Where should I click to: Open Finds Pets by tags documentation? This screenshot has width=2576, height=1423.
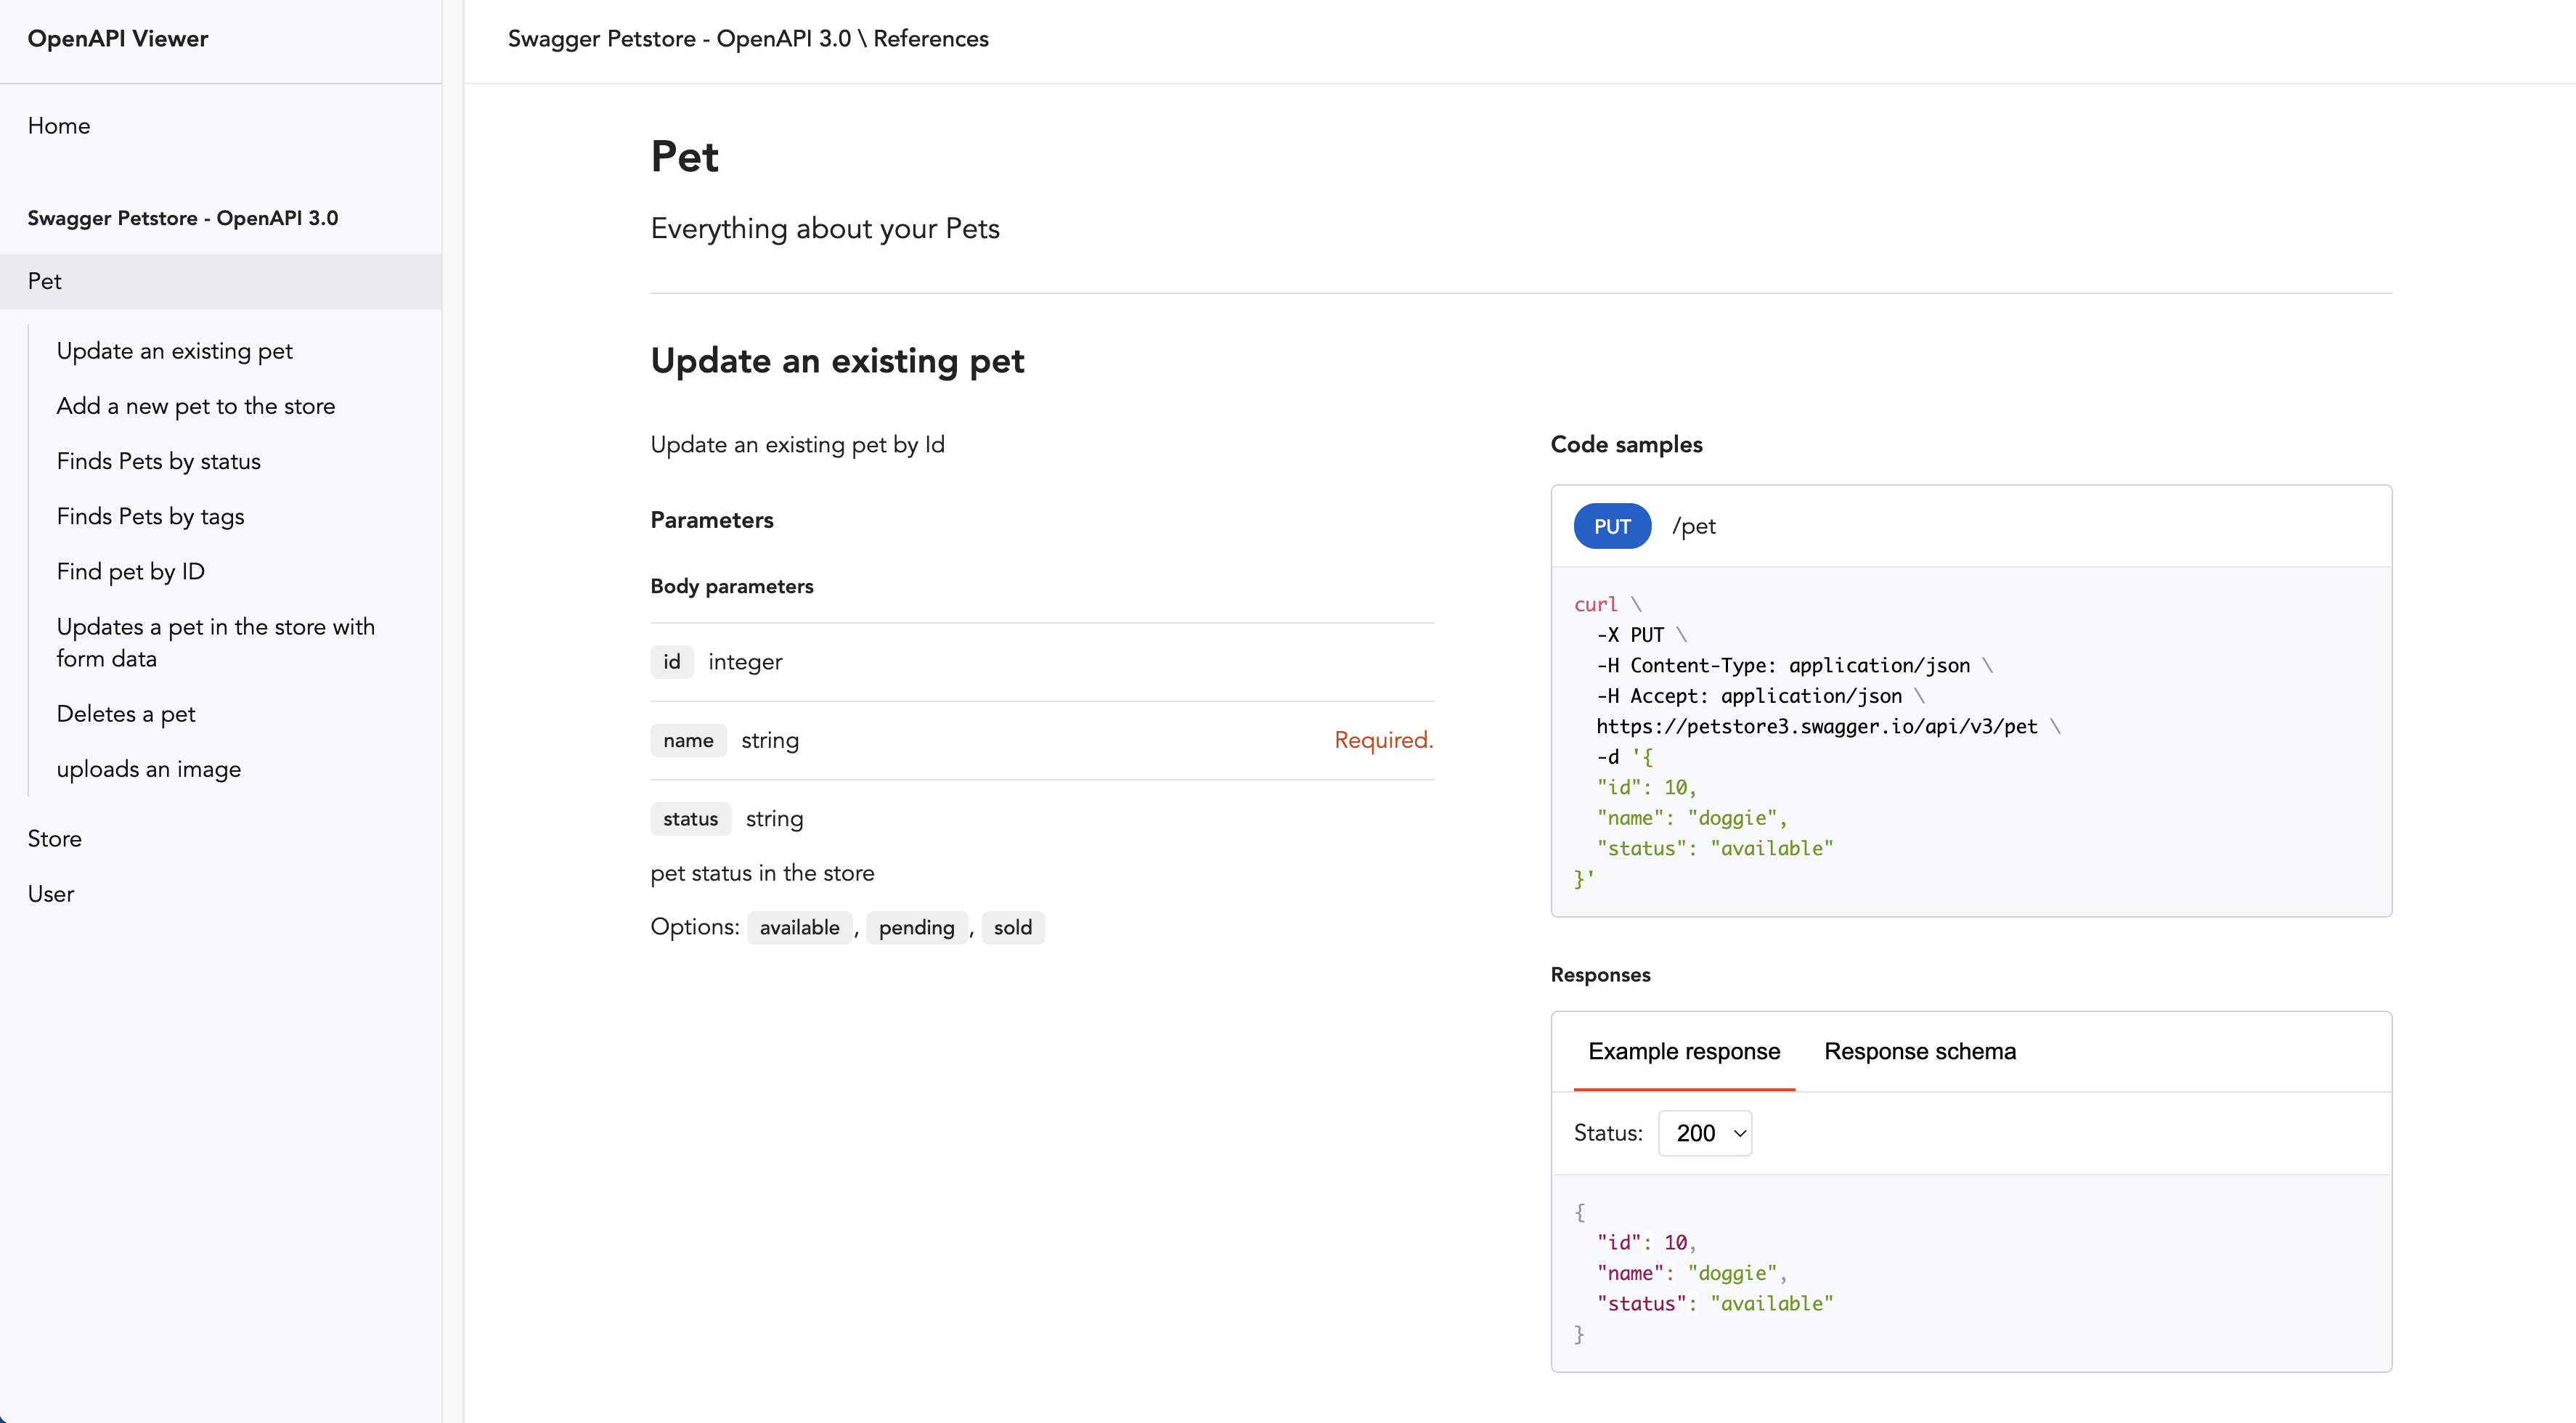coord(150,516)
